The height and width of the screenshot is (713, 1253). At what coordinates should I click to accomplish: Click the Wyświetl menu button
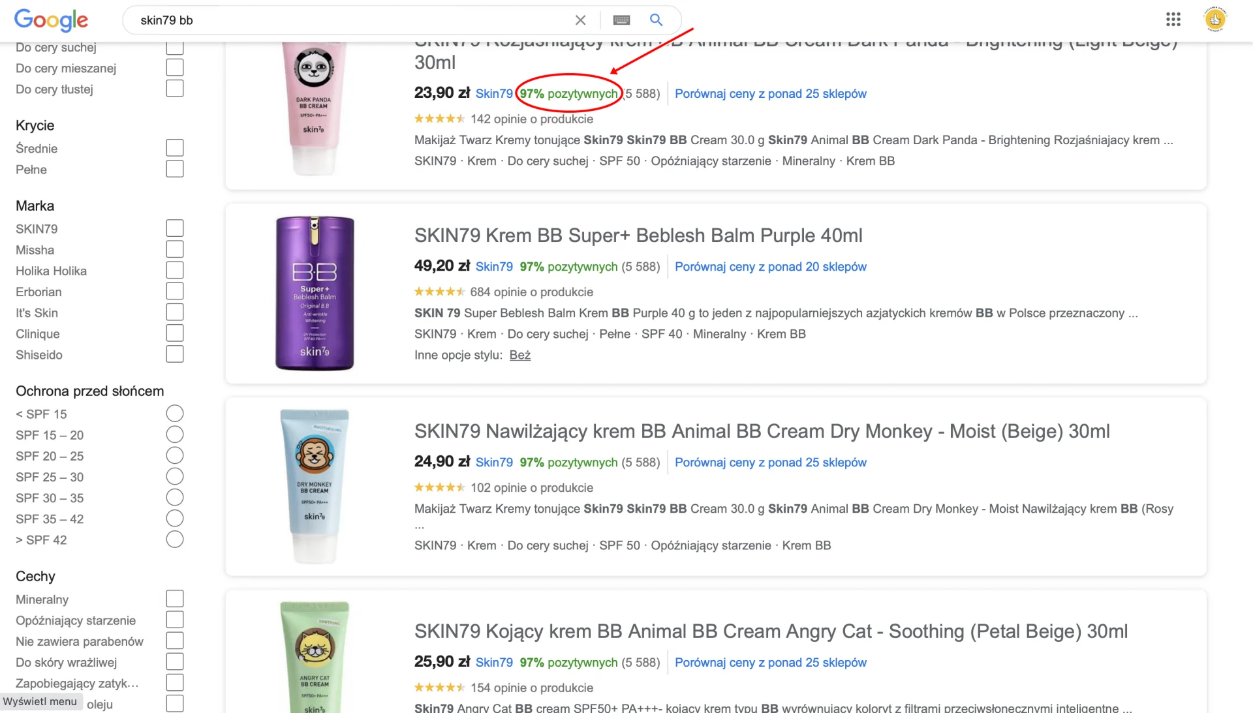click(x=40, y=702)
